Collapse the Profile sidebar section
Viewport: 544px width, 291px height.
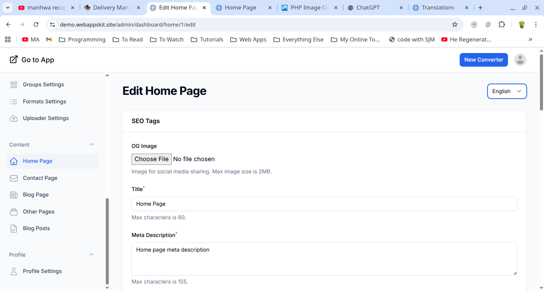[x=91, y=255]
